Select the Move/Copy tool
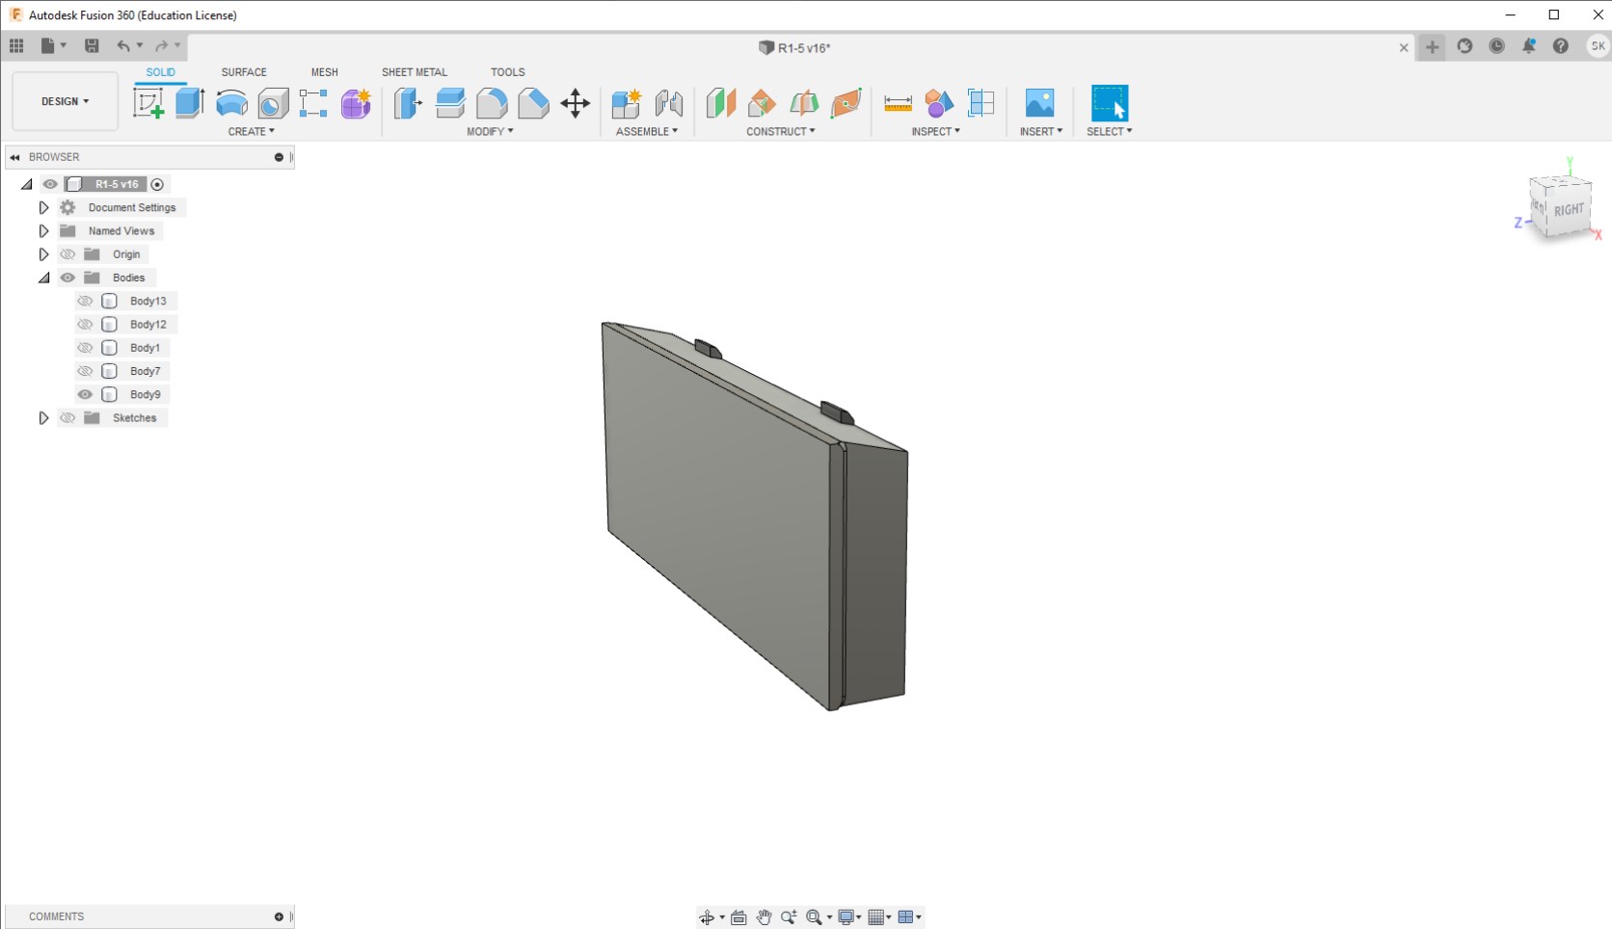Image resolution: width=1612 pixels, height=929 pixels. coord(576,103)
